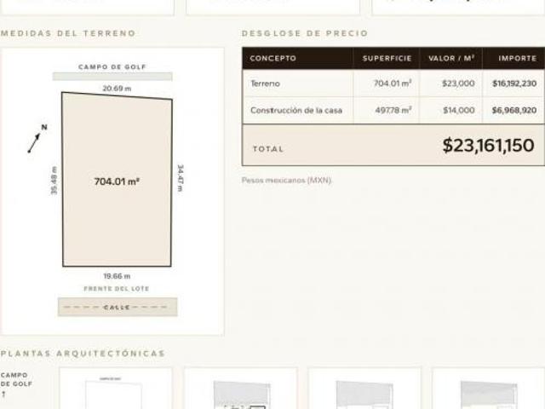
Task: Select the $23,000 value cell
Action: (x=458, y=84)
